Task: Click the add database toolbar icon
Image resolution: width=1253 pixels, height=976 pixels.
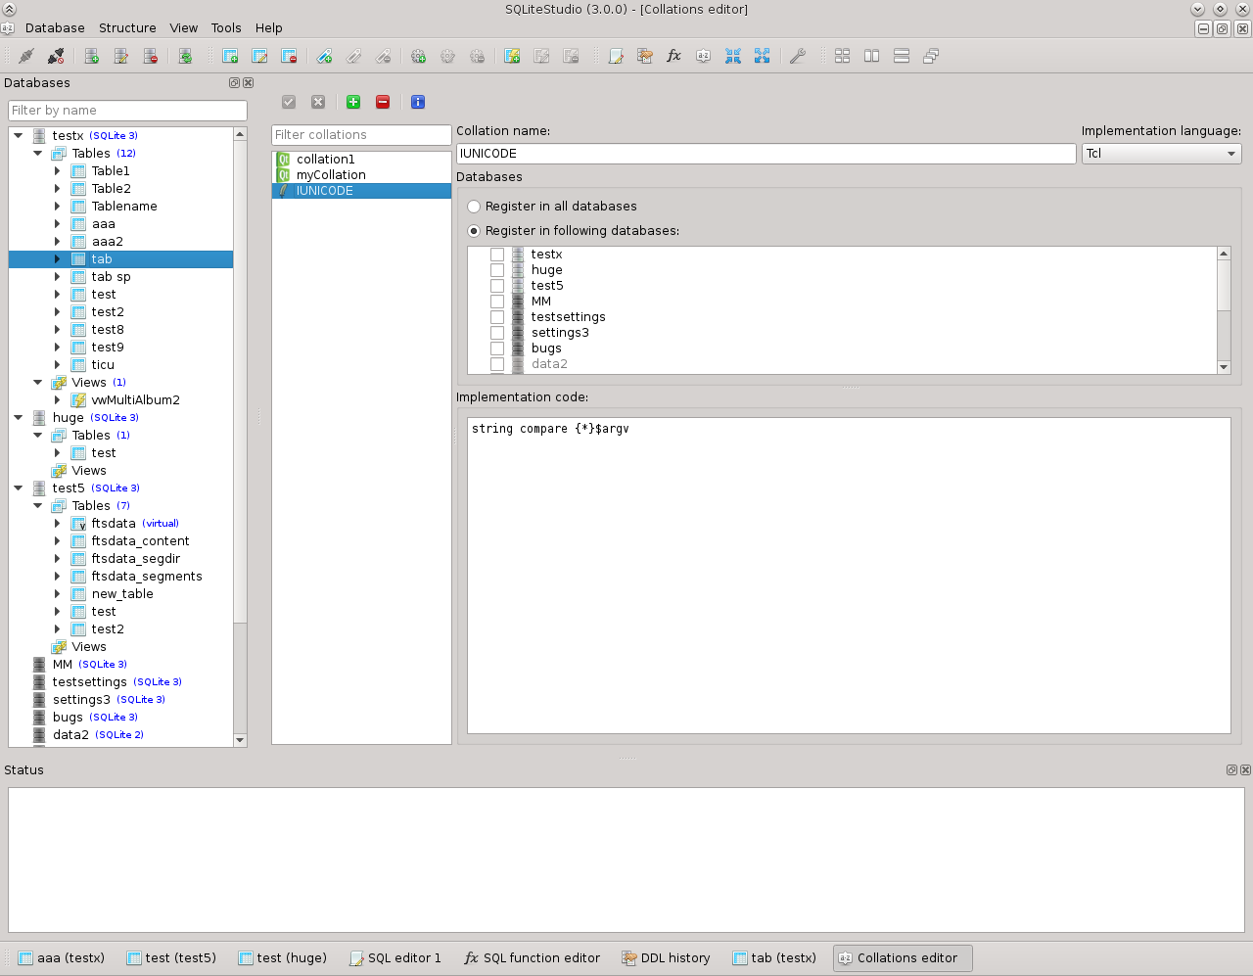Action: 92,57
